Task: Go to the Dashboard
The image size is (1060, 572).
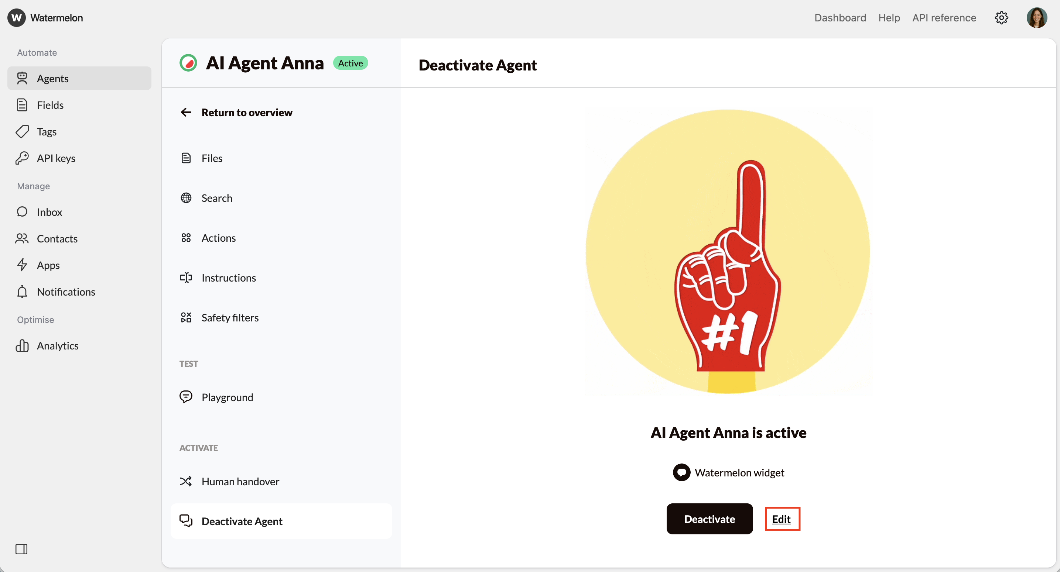Action: [840, 18]
